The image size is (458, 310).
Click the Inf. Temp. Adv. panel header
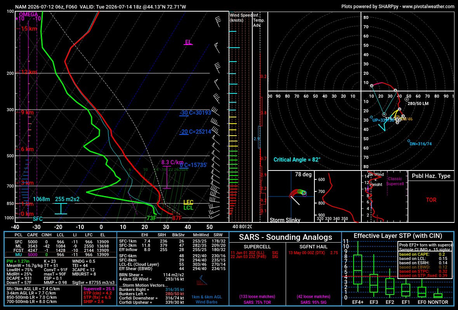[x=259, y=20]
